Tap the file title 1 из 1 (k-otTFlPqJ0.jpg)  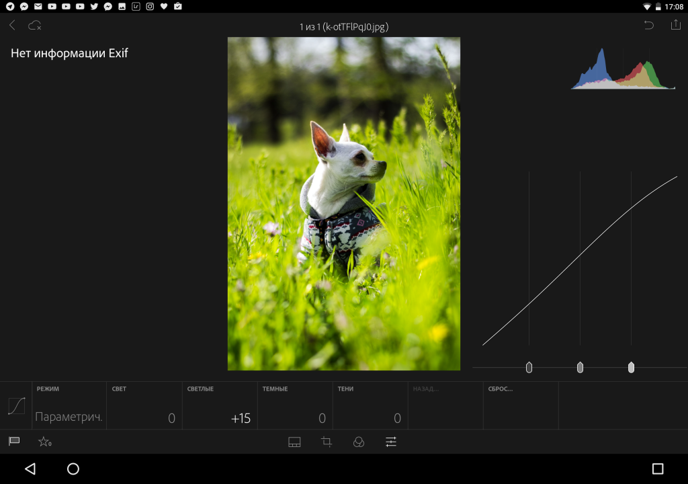coord(344,27)
